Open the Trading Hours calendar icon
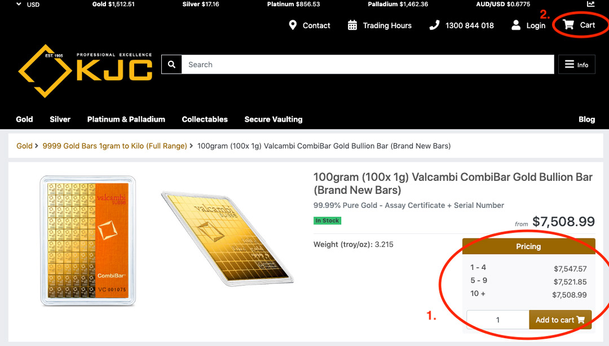The image size is (609, 346). 352,25
